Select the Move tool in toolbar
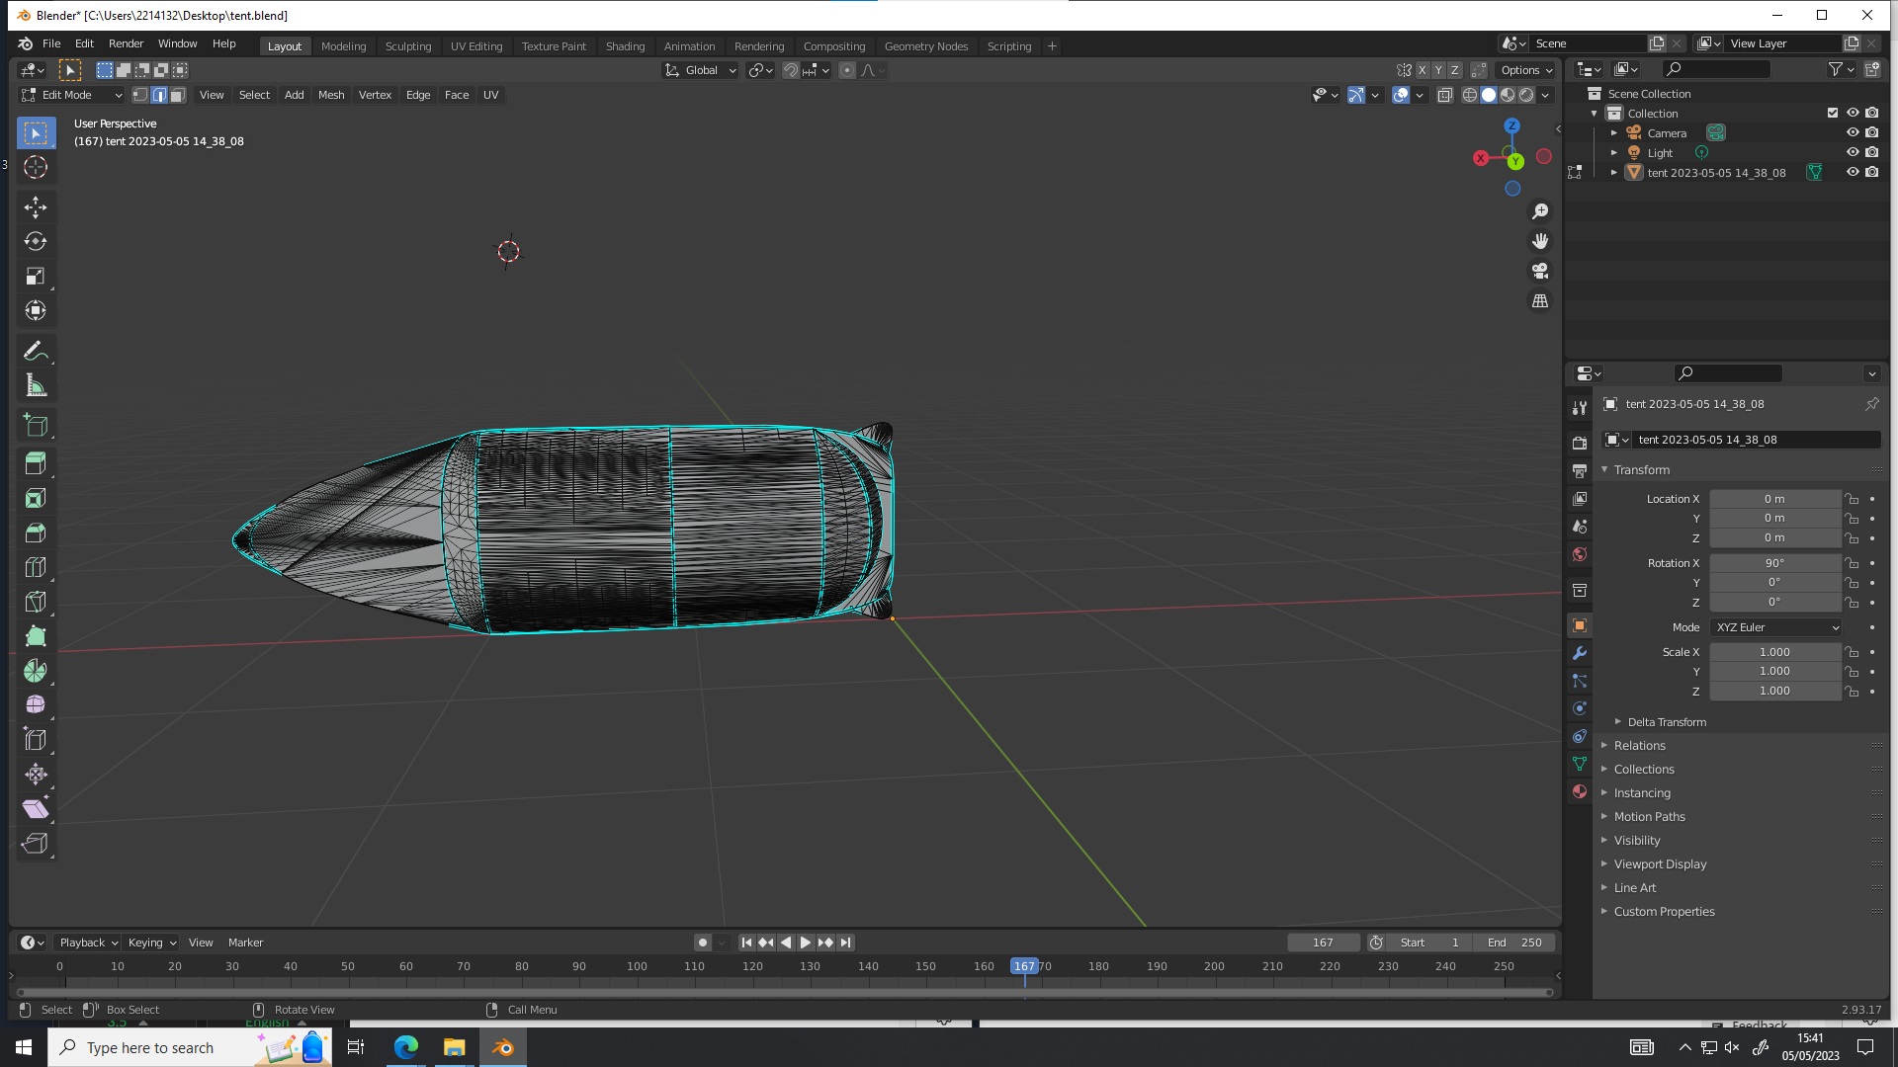Screen dimensions: 1898x1067 pyautogui.click(x=36, y=207)
